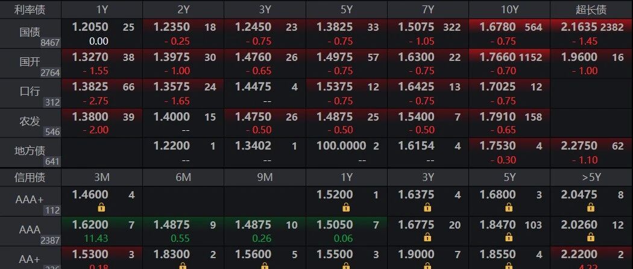This screenshot has width=633, height=269.
Task: Select the 9M credit bond column header
Action: (265, 177)
